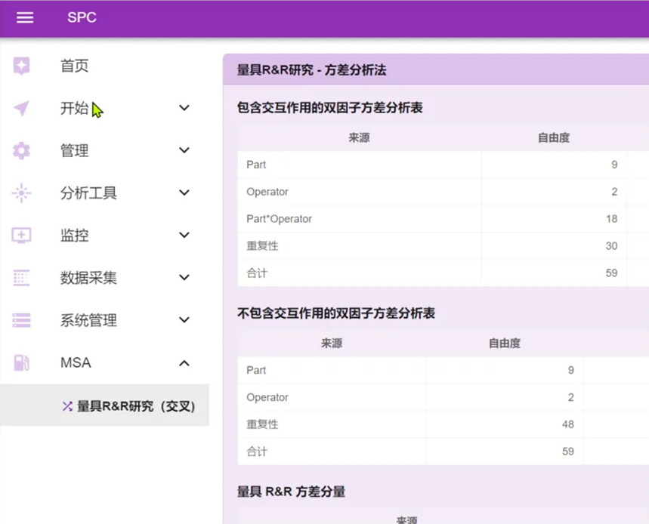The height and width of the screenshot is (524, 649).
Task: Click the 系统管理 server icon
Action: pyautogui.click(x=21, y=320)
